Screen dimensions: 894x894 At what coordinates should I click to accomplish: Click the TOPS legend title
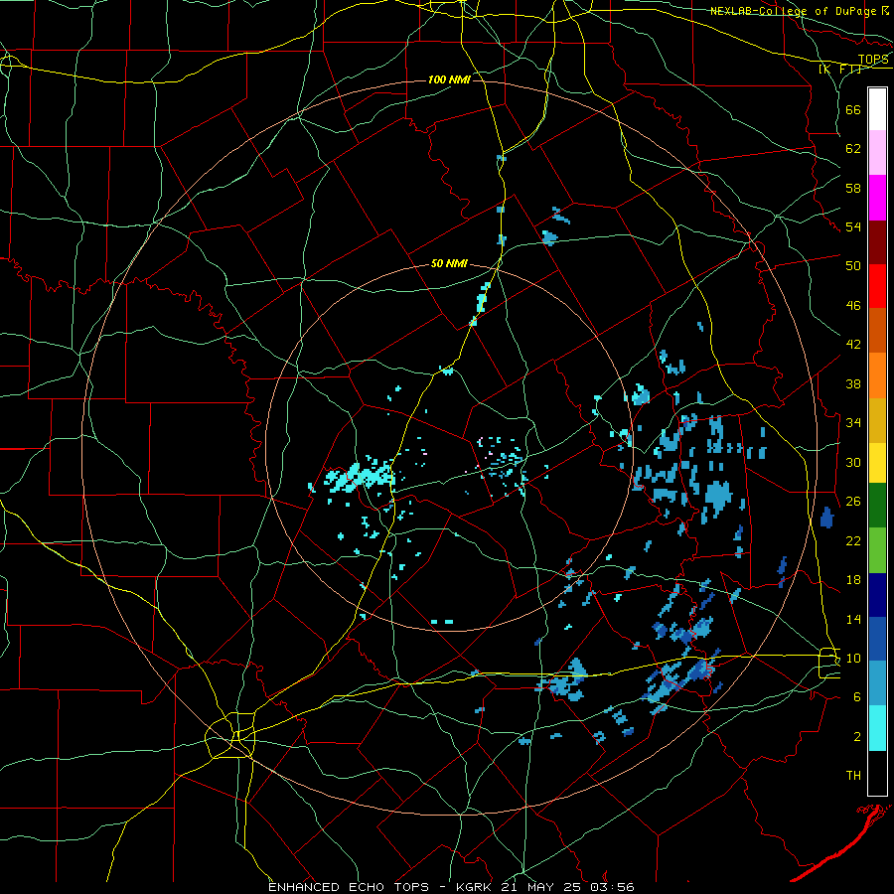click(x=873, y=59)
